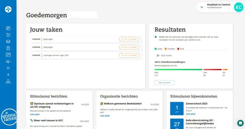
Task: Open the hamburger menu next to Kwaliteit in Control
Action: [202, 7]
